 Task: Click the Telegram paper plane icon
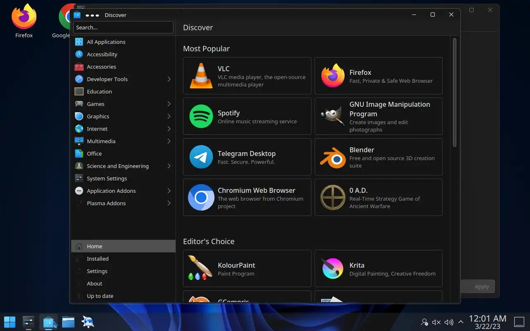[201, 157]
